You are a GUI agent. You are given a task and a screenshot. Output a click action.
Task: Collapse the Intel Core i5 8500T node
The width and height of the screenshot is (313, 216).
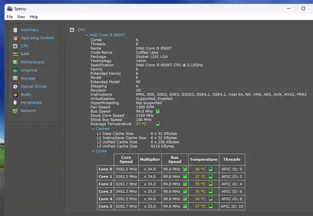(x=87, y=35)
